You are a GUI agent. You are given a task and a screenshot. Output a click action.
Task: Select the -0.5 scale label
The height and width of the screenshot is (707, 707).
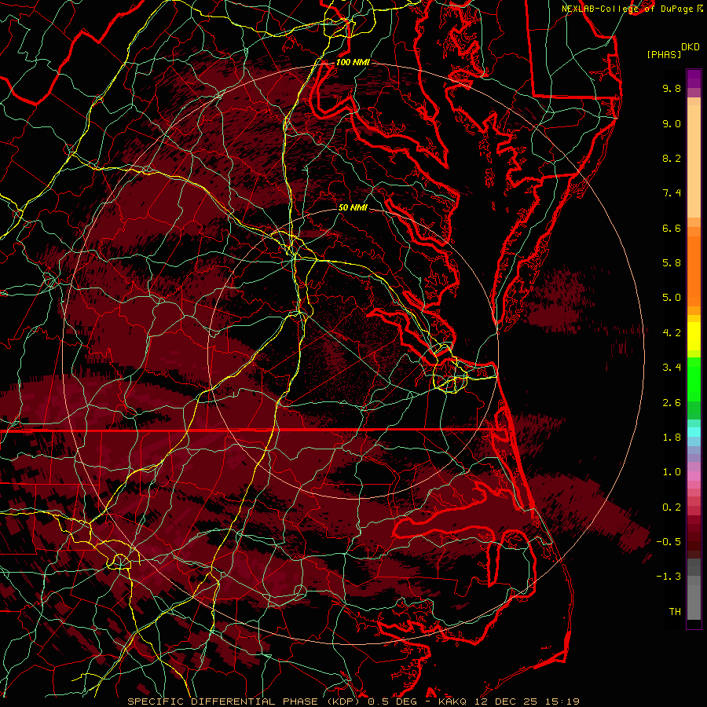point(669,542)
